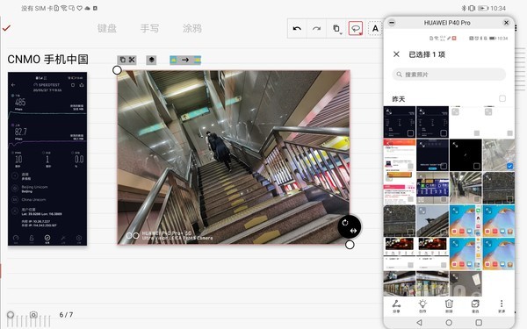Tick the 昨天 select-all checkbox

coord(502,98)
